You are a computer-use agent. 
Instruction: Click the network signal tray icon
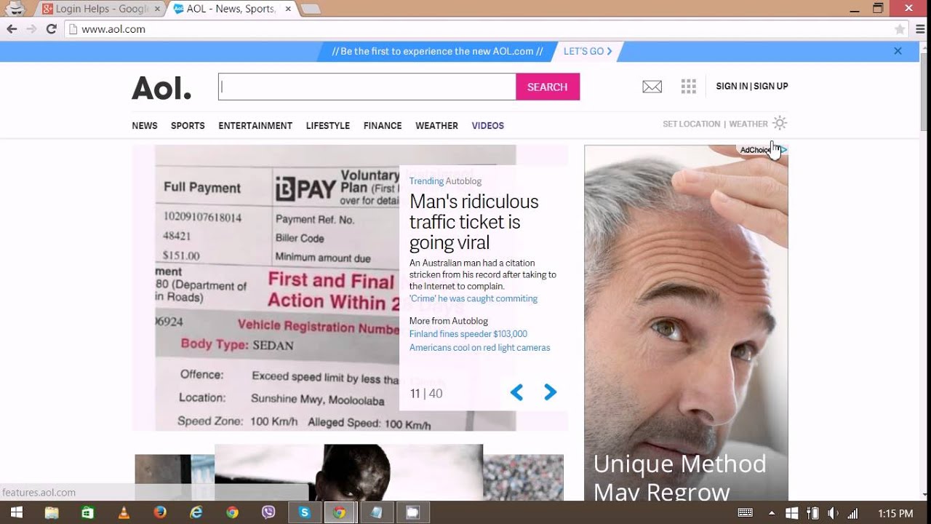click(x=853, y=513)
